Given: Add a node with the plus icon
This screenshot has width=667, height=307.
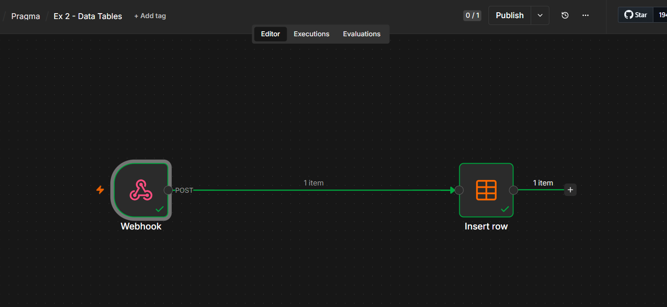Looking at the screenshot, I should pos(570,190).
